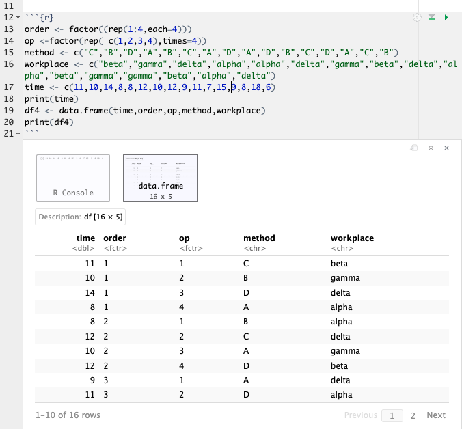The height and width of the screenshot is (429, 462).
Task: Click workplace cell 'gamma' in second row
Action: point(345,278)
